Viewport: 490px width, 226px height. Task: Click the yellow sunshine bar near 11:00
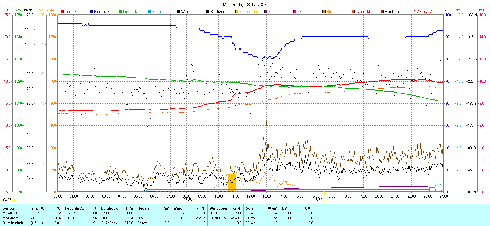click(x=232, y=182)
